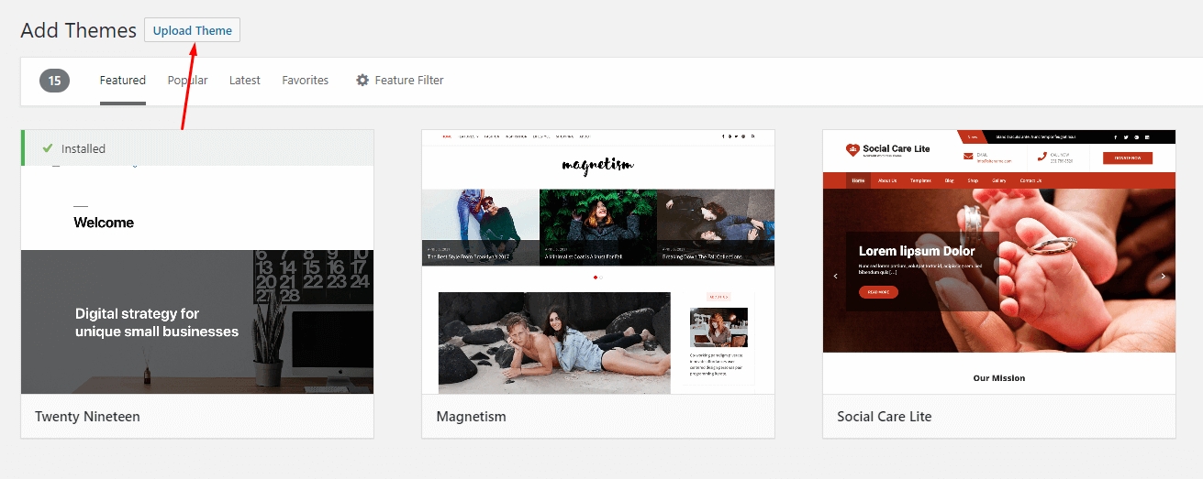Open the Twenty Nineteen theme title
Screen dimensions: 1203x479
click(x=87, y=417)
